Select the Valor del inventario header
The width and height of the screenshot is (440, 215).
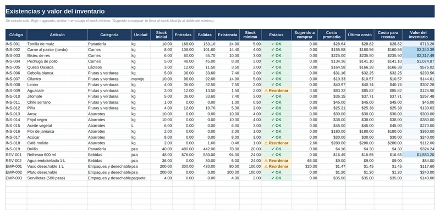click(419, 35)
